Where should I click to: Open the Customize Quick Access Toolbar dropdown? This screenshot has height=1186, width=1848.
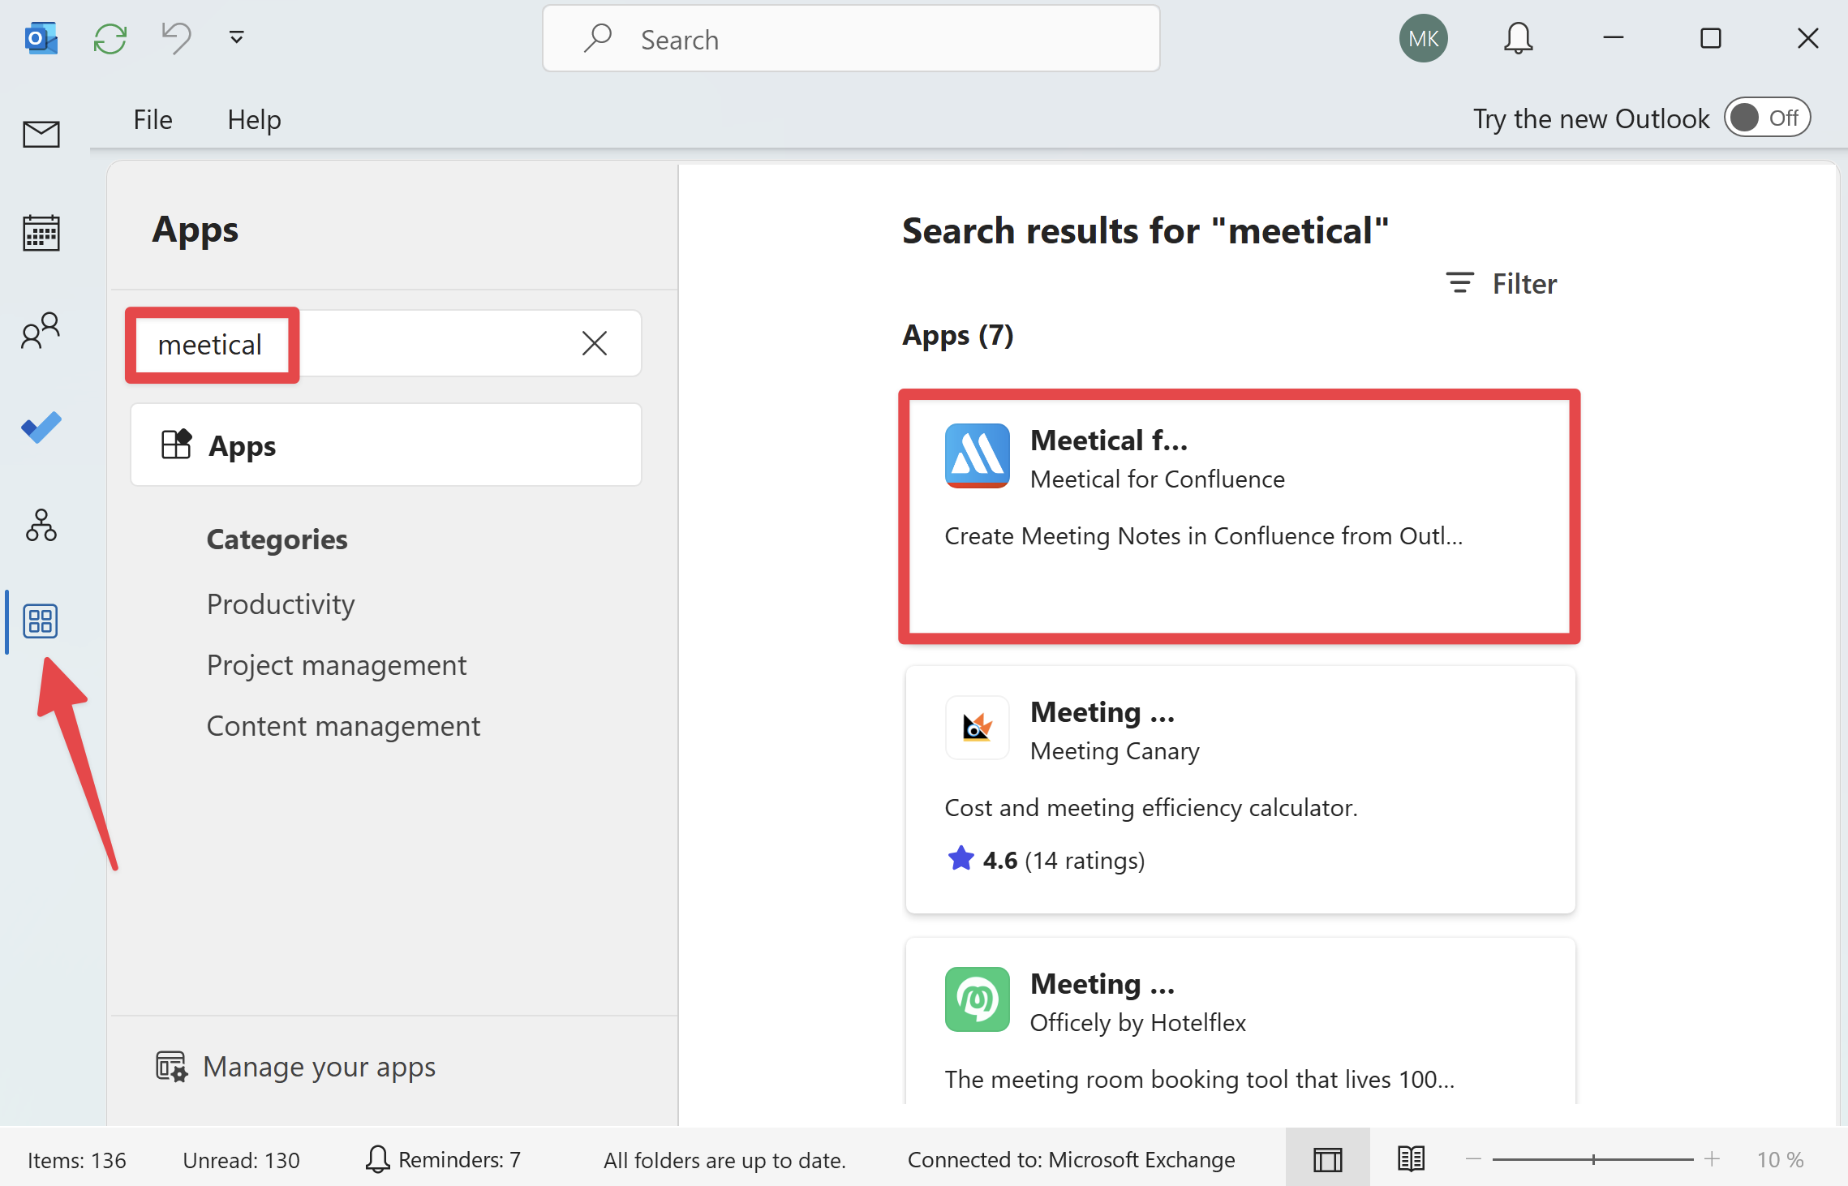coord(236,37)
